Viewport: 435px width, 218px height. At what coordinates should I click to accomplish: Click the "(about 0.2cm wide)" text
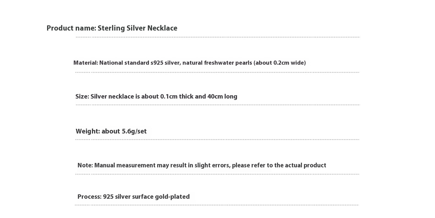pyautogui.click(x=280, y=63)
